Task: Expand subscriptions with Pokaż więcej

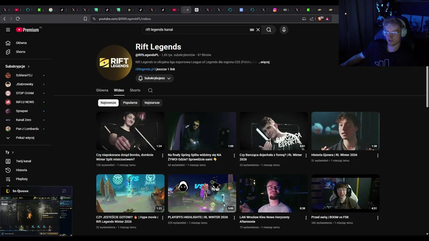Action: point(26,138)
